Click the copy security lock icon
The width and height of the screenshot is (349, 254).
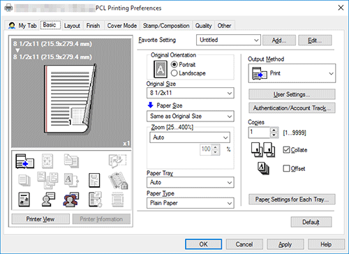coord(118,180)
